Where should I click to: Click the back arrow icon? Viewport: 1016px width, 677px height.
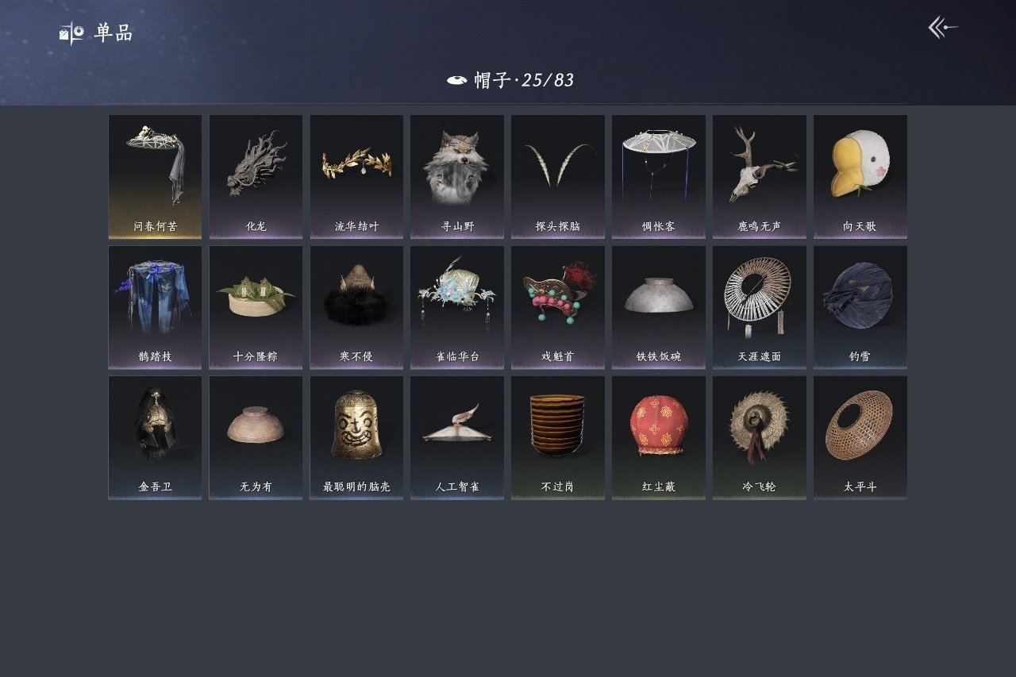(x=943, y=28)
